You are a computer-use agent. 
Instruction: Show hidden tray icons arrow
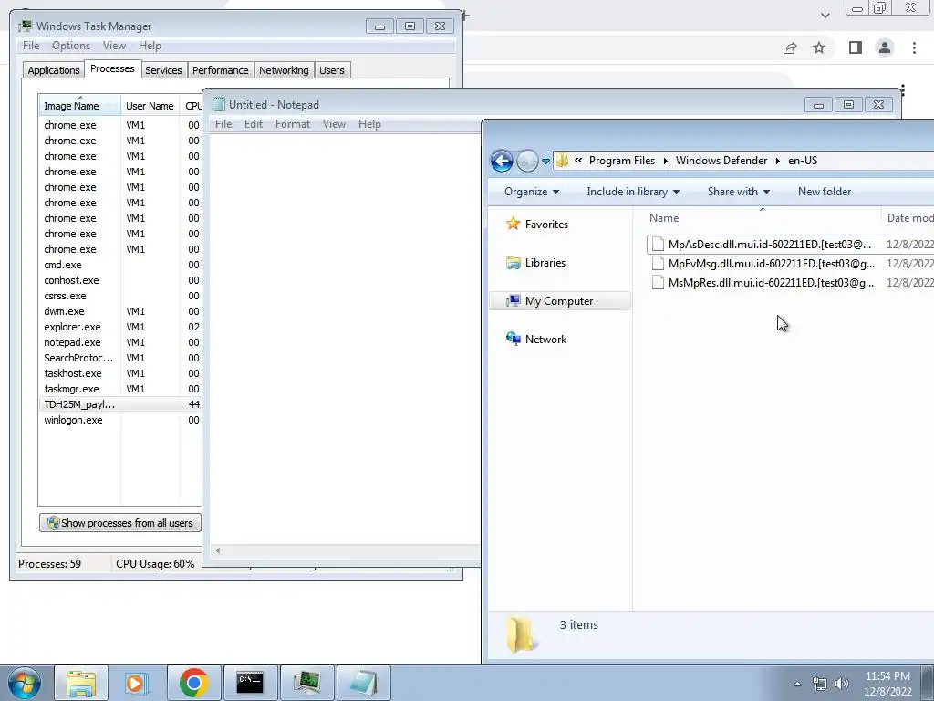797,684
